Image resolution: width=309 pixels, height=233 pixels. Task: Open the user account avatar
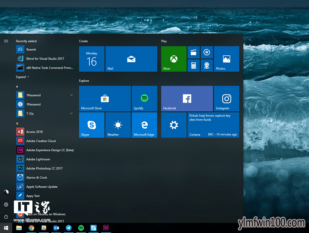point(6,192)
